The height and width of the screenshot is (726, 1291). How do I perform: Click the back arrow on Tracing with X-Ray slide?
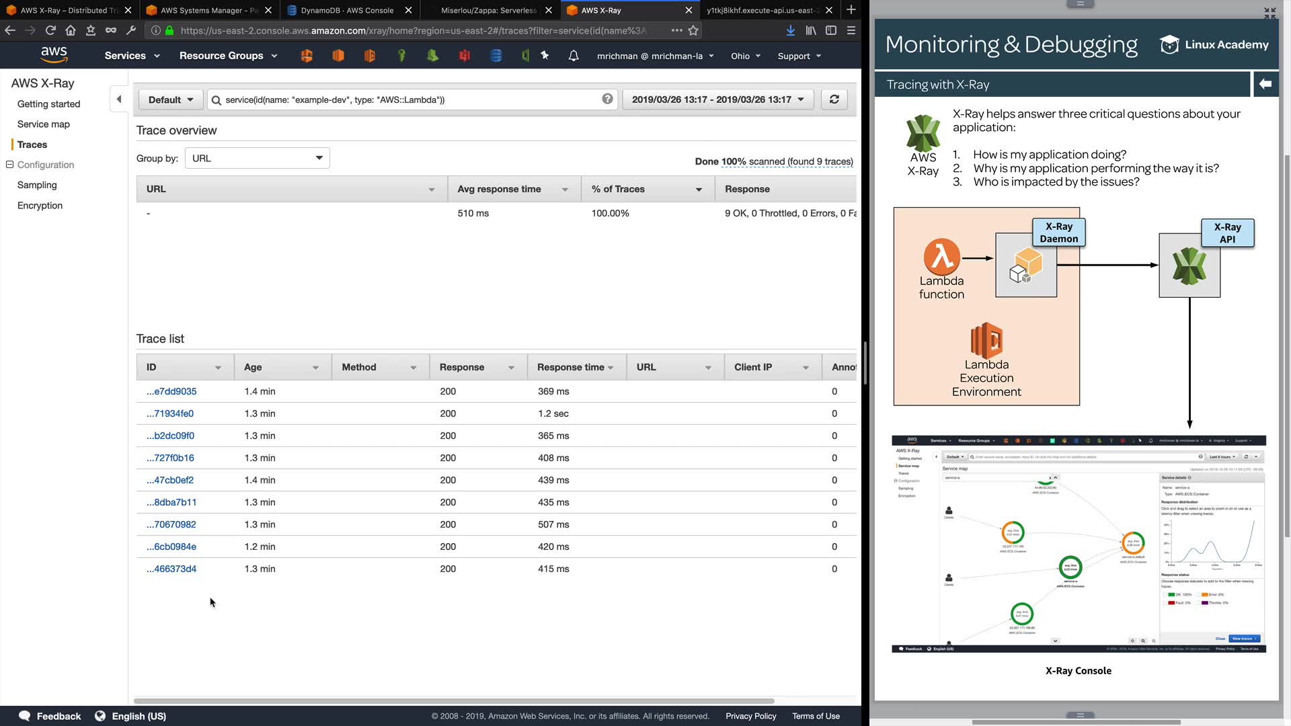click(x=1265, y=84)
